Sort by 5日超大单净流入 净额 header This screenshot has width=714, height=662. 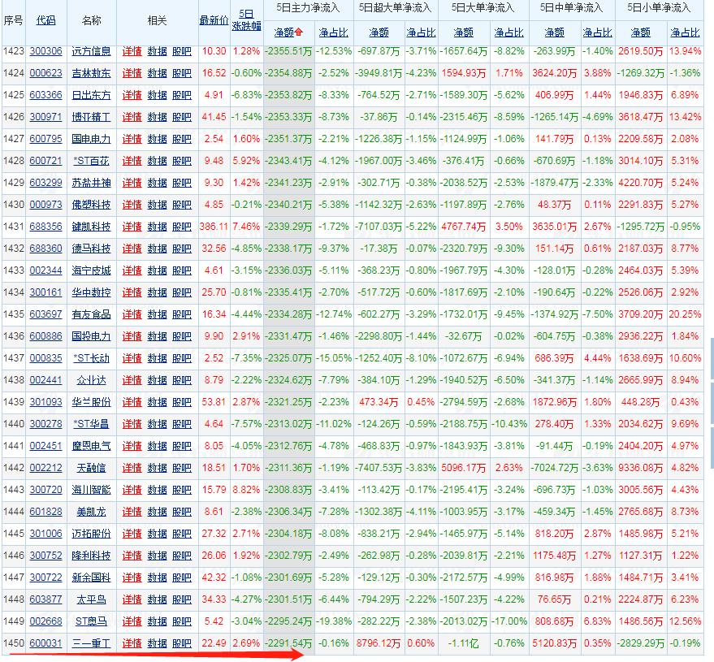379,32
